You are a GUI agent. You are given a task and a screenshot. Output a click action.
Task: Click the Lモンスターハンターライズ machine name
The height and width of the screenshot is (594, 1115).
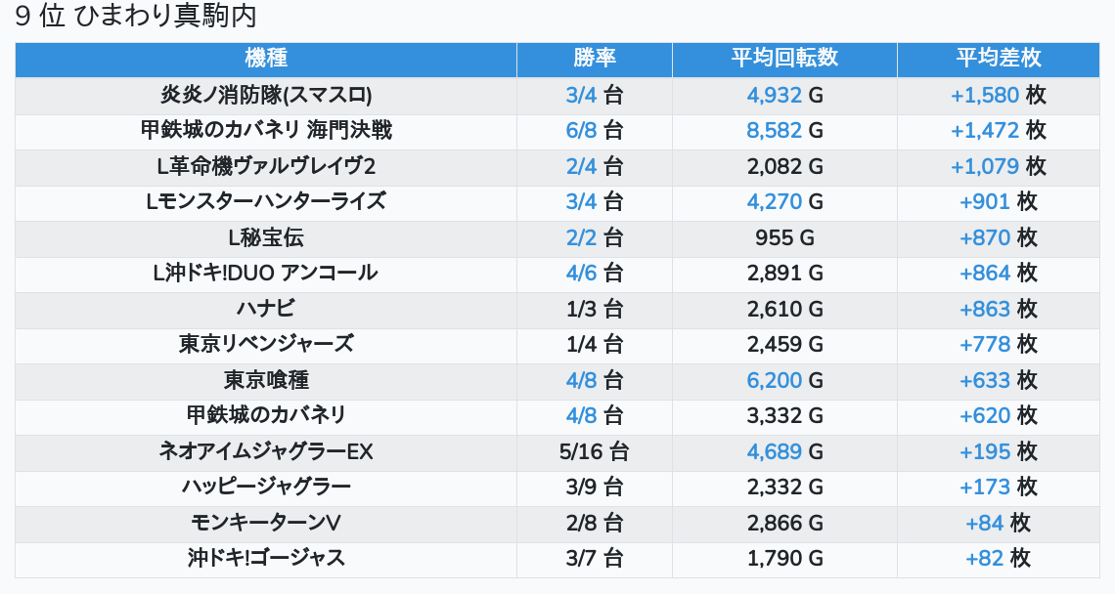pos(266,202)
